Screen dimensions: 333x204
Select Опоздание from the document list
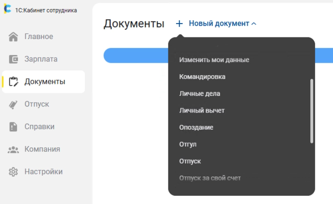196,128
